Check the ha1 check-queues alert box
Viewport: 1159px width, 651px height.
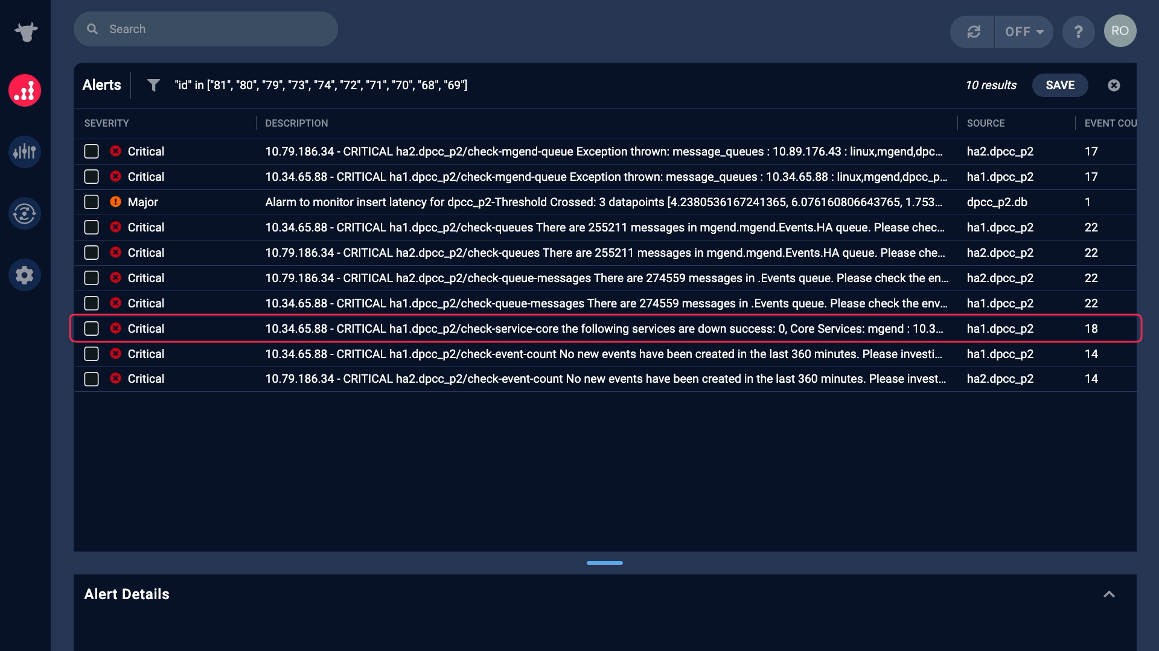91,227
